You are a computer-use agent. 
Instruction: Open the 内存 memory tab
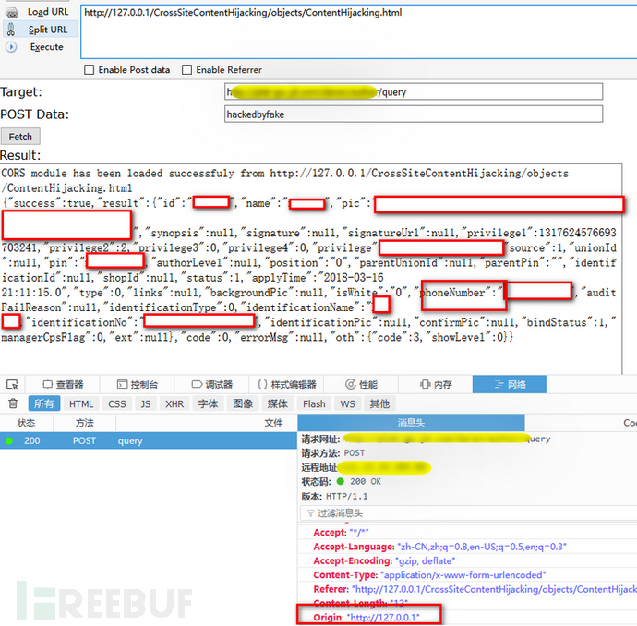click(435, 384)
